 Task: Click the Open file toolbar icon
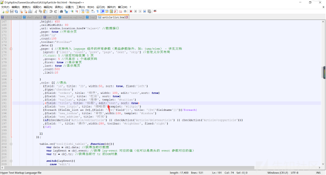click(x=7, y=11)
